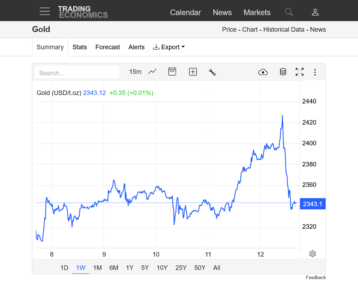Open the user account icon
This screenshot has height=284, width=358.
tap(315, 12)
